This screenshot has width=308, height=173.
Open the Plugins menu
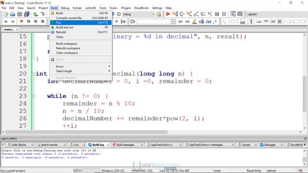pos(126,8)
